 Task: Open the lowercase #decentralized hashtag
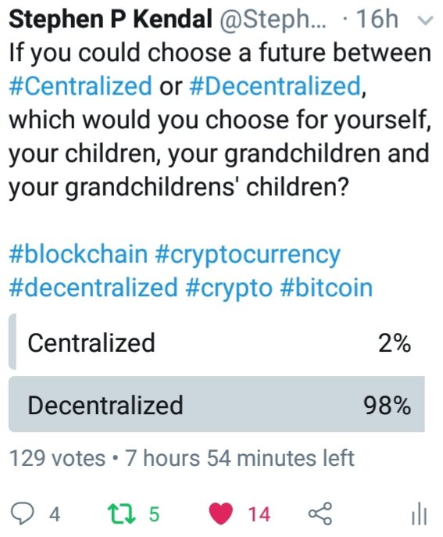pyautogui.click(x=94, y=288)
